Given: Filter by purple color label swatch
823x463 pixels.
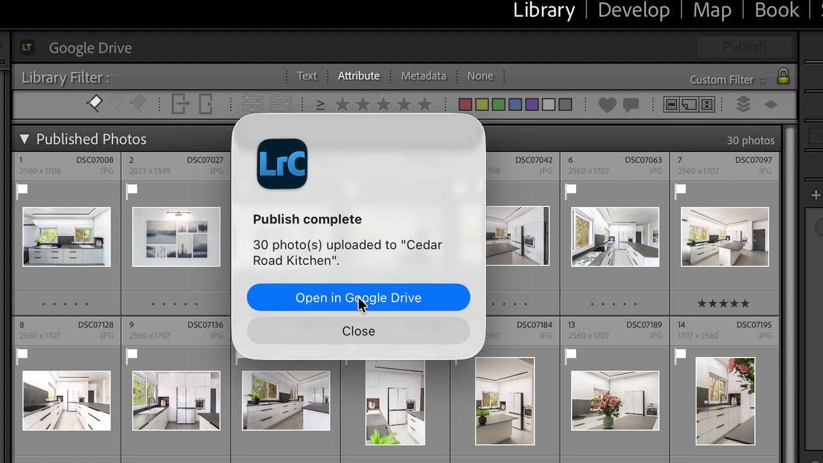Looking at the screenshot, I should [x=532, y=105].
